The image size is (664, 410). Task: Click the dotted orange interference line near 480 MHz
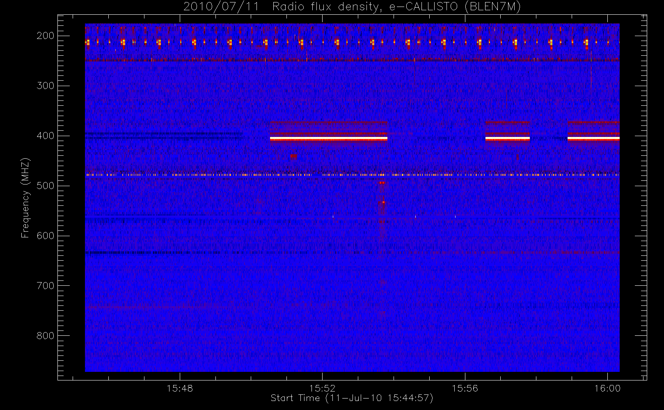point(352,175)
